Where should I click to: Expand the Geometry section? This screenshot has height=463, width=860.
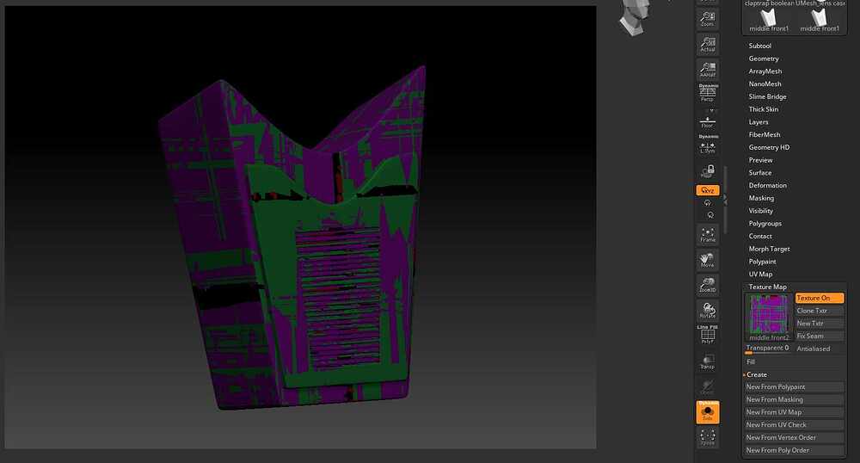click(764, 59)
